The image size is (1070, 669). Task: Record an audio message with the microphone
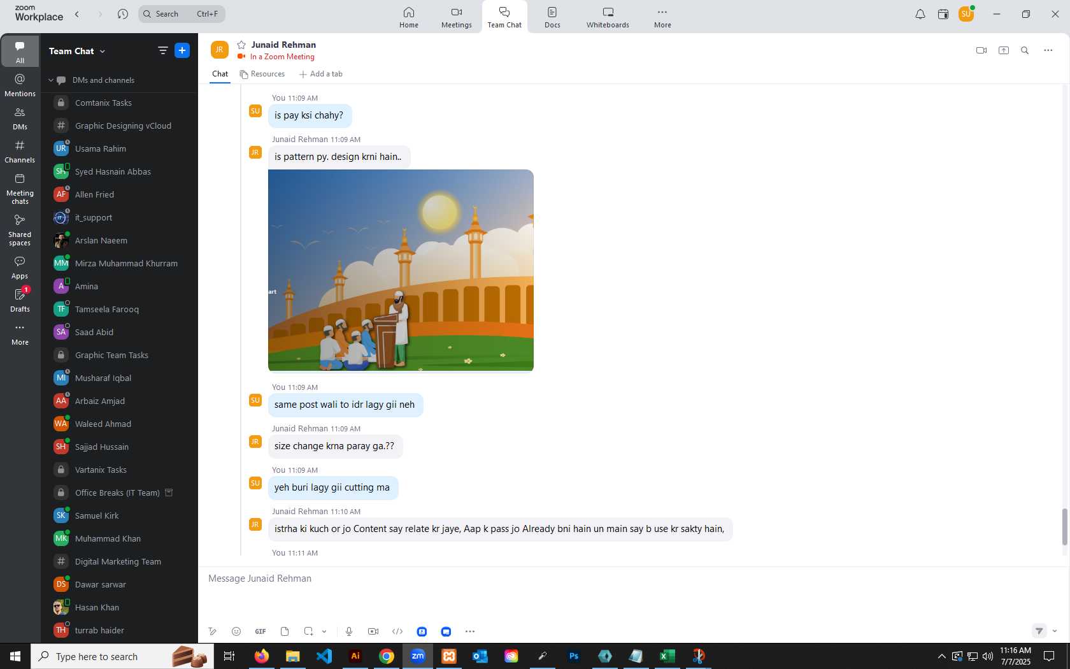349,631
